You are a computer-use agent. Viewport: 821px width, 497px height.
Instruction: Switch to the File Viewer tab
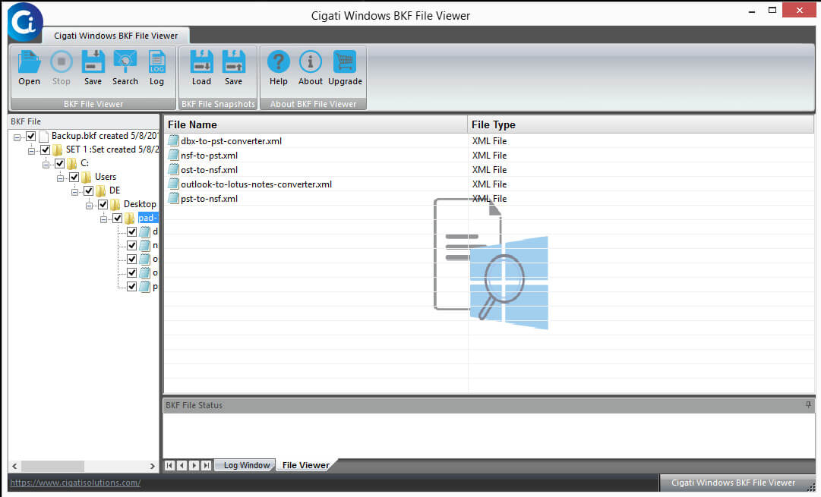[x=306, y=465]
